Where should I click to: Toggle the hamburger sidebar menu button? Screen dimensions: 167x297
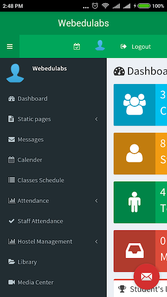tap(10, 46)
